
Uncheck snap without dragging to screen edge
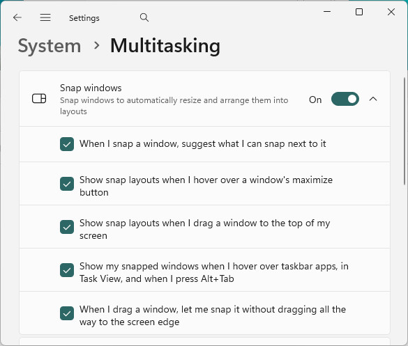tap(67, 313)
